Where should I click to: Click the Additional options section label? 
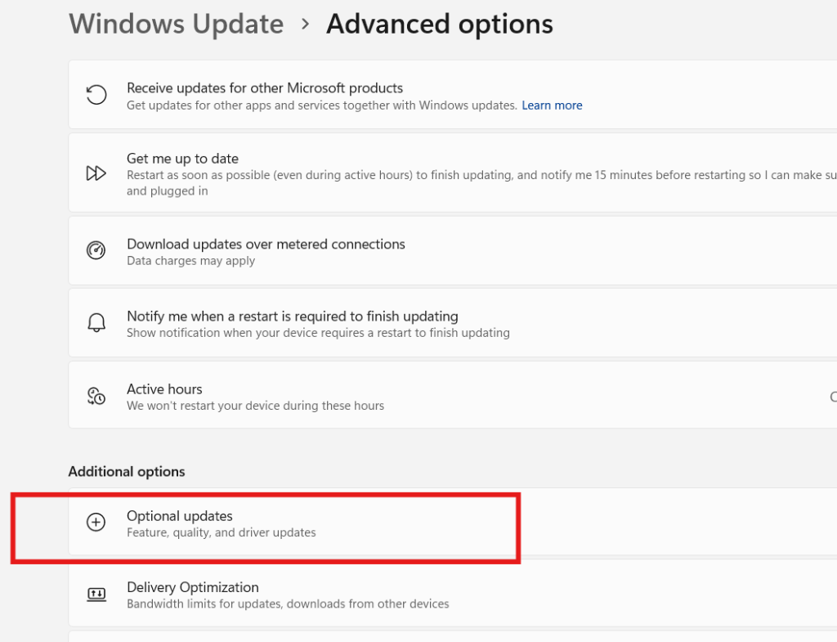coord(126,471)
